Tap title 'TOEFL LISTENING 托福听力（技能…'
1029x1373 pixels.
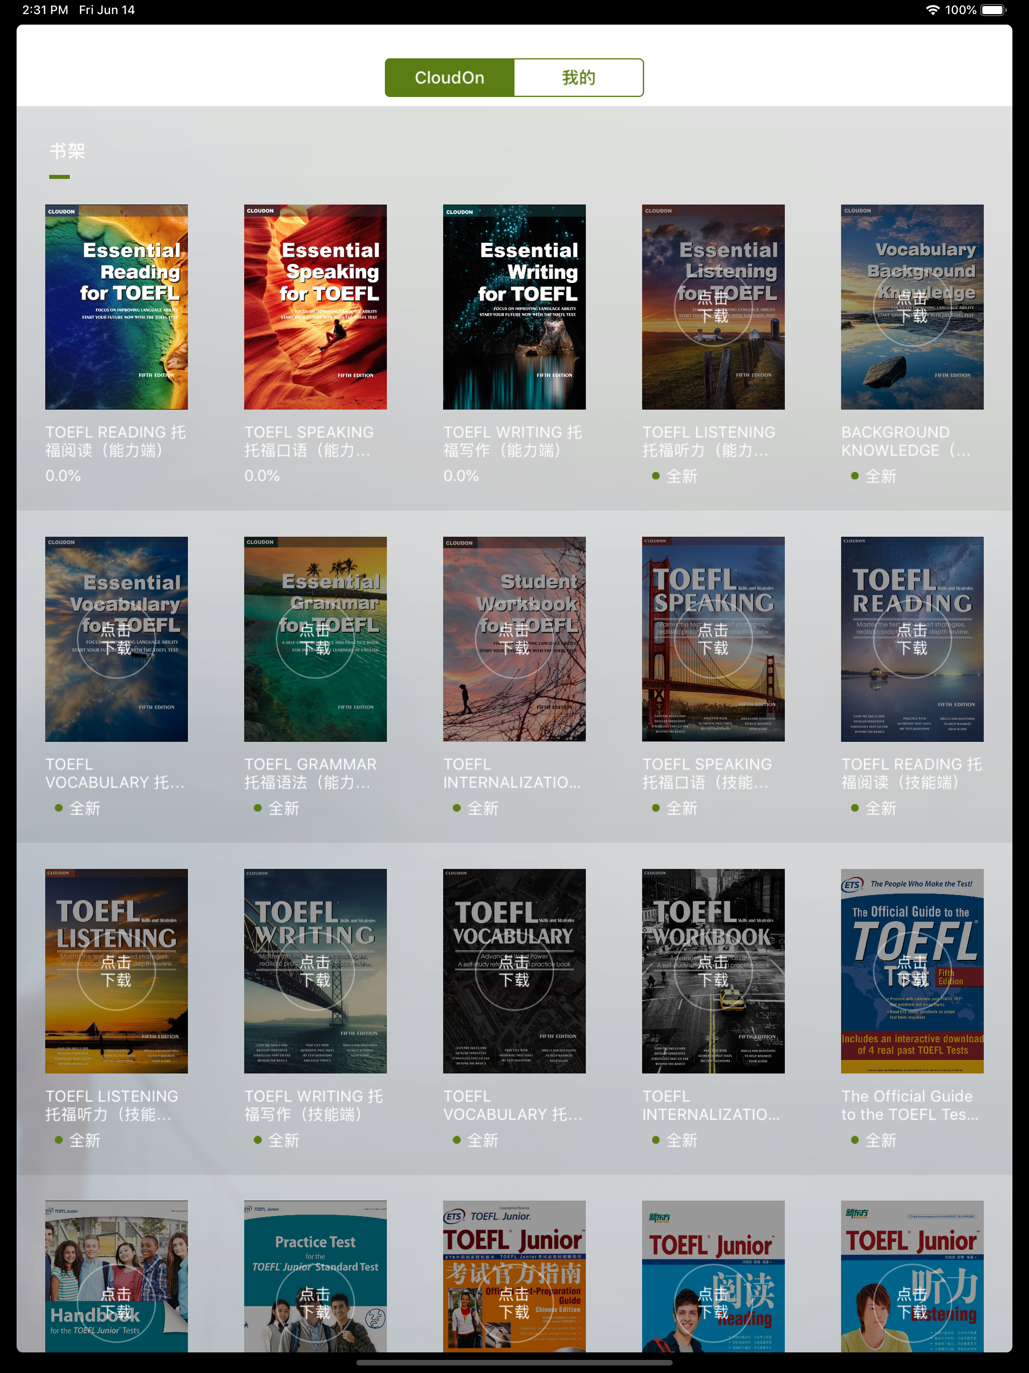112,1106
